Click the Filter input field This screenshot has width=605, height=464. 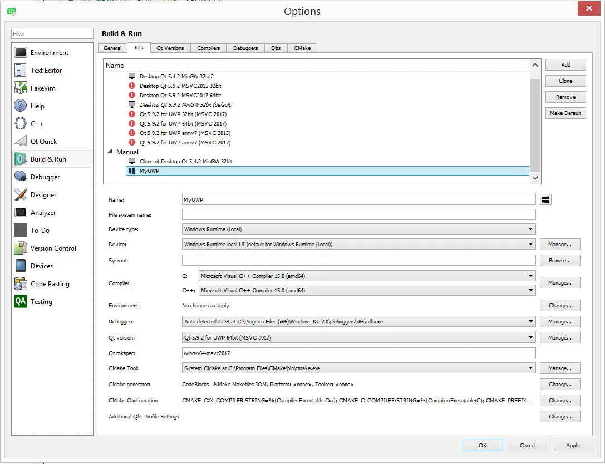pyautogui.click(x=52, y=33)
